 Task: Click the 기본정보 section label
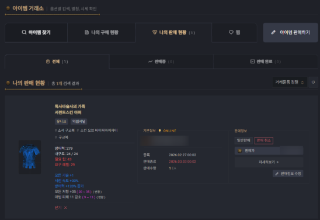[149, 131]
